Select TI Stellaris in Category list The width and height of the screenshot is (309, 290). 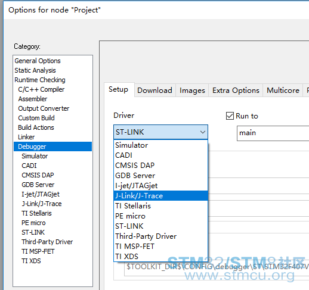(x=36, y=213)
